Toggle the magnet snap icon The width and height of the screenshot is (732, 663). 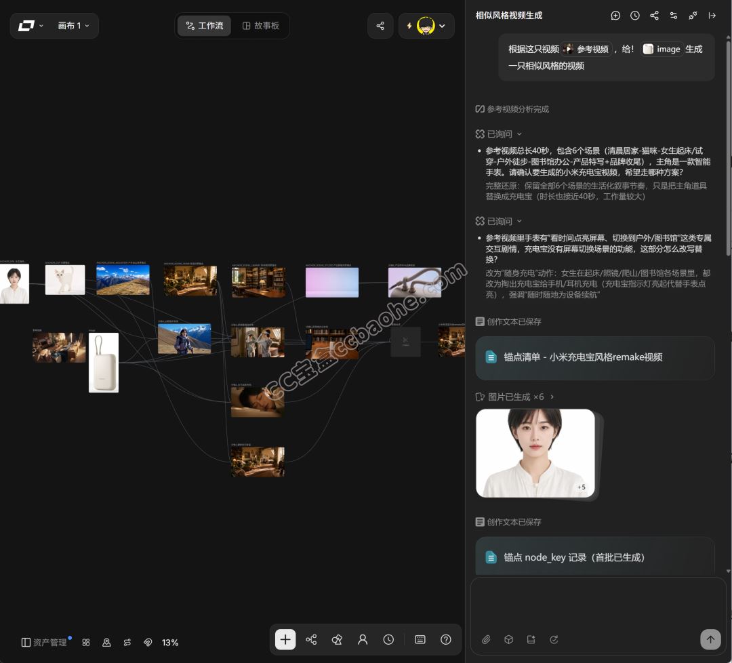pos(148,643)
